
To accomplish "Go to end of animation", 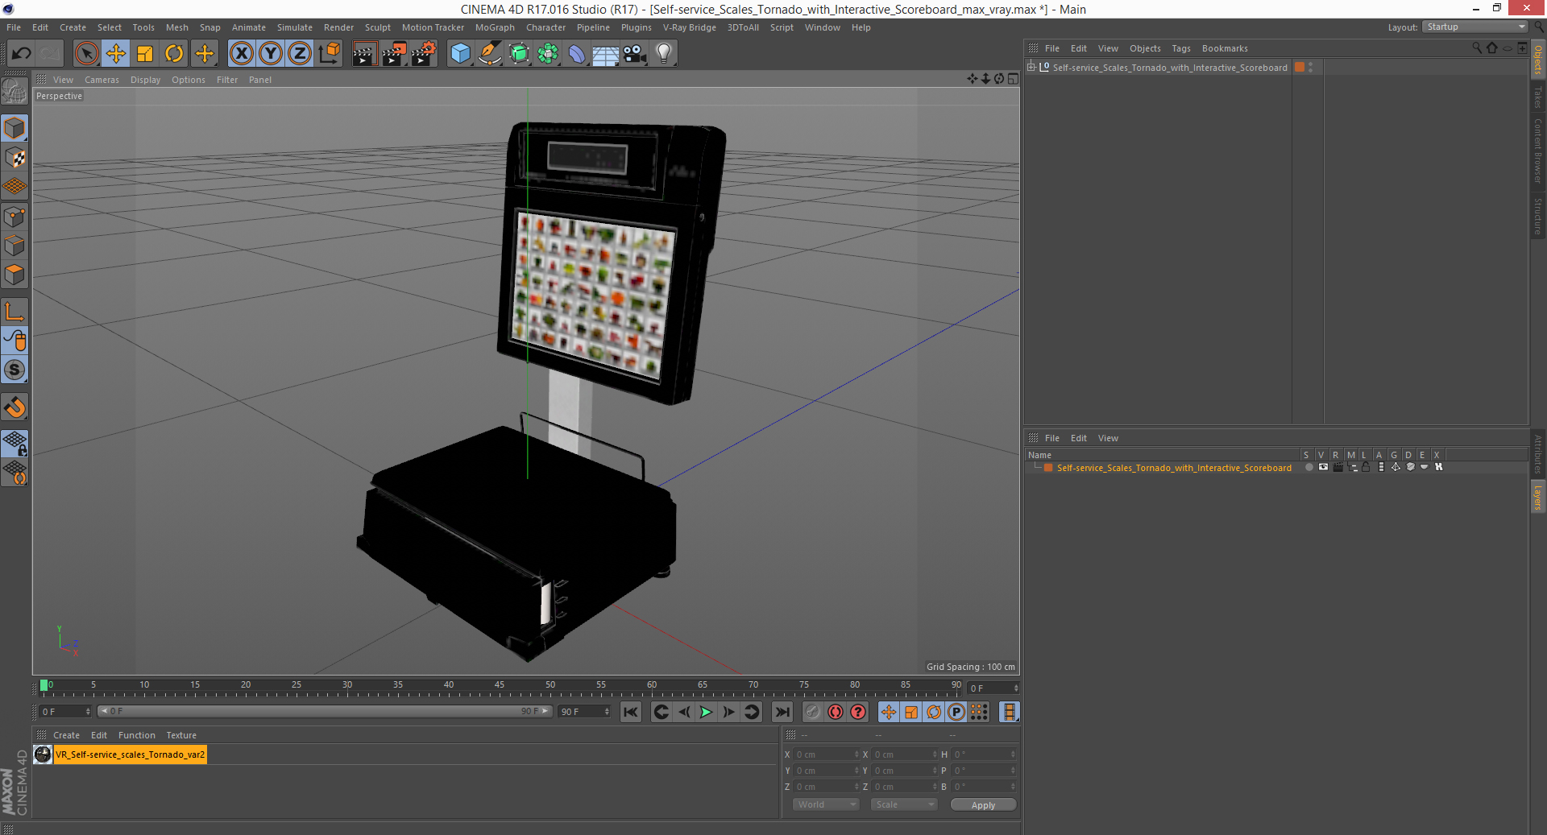I will click(x=782, y=712).
